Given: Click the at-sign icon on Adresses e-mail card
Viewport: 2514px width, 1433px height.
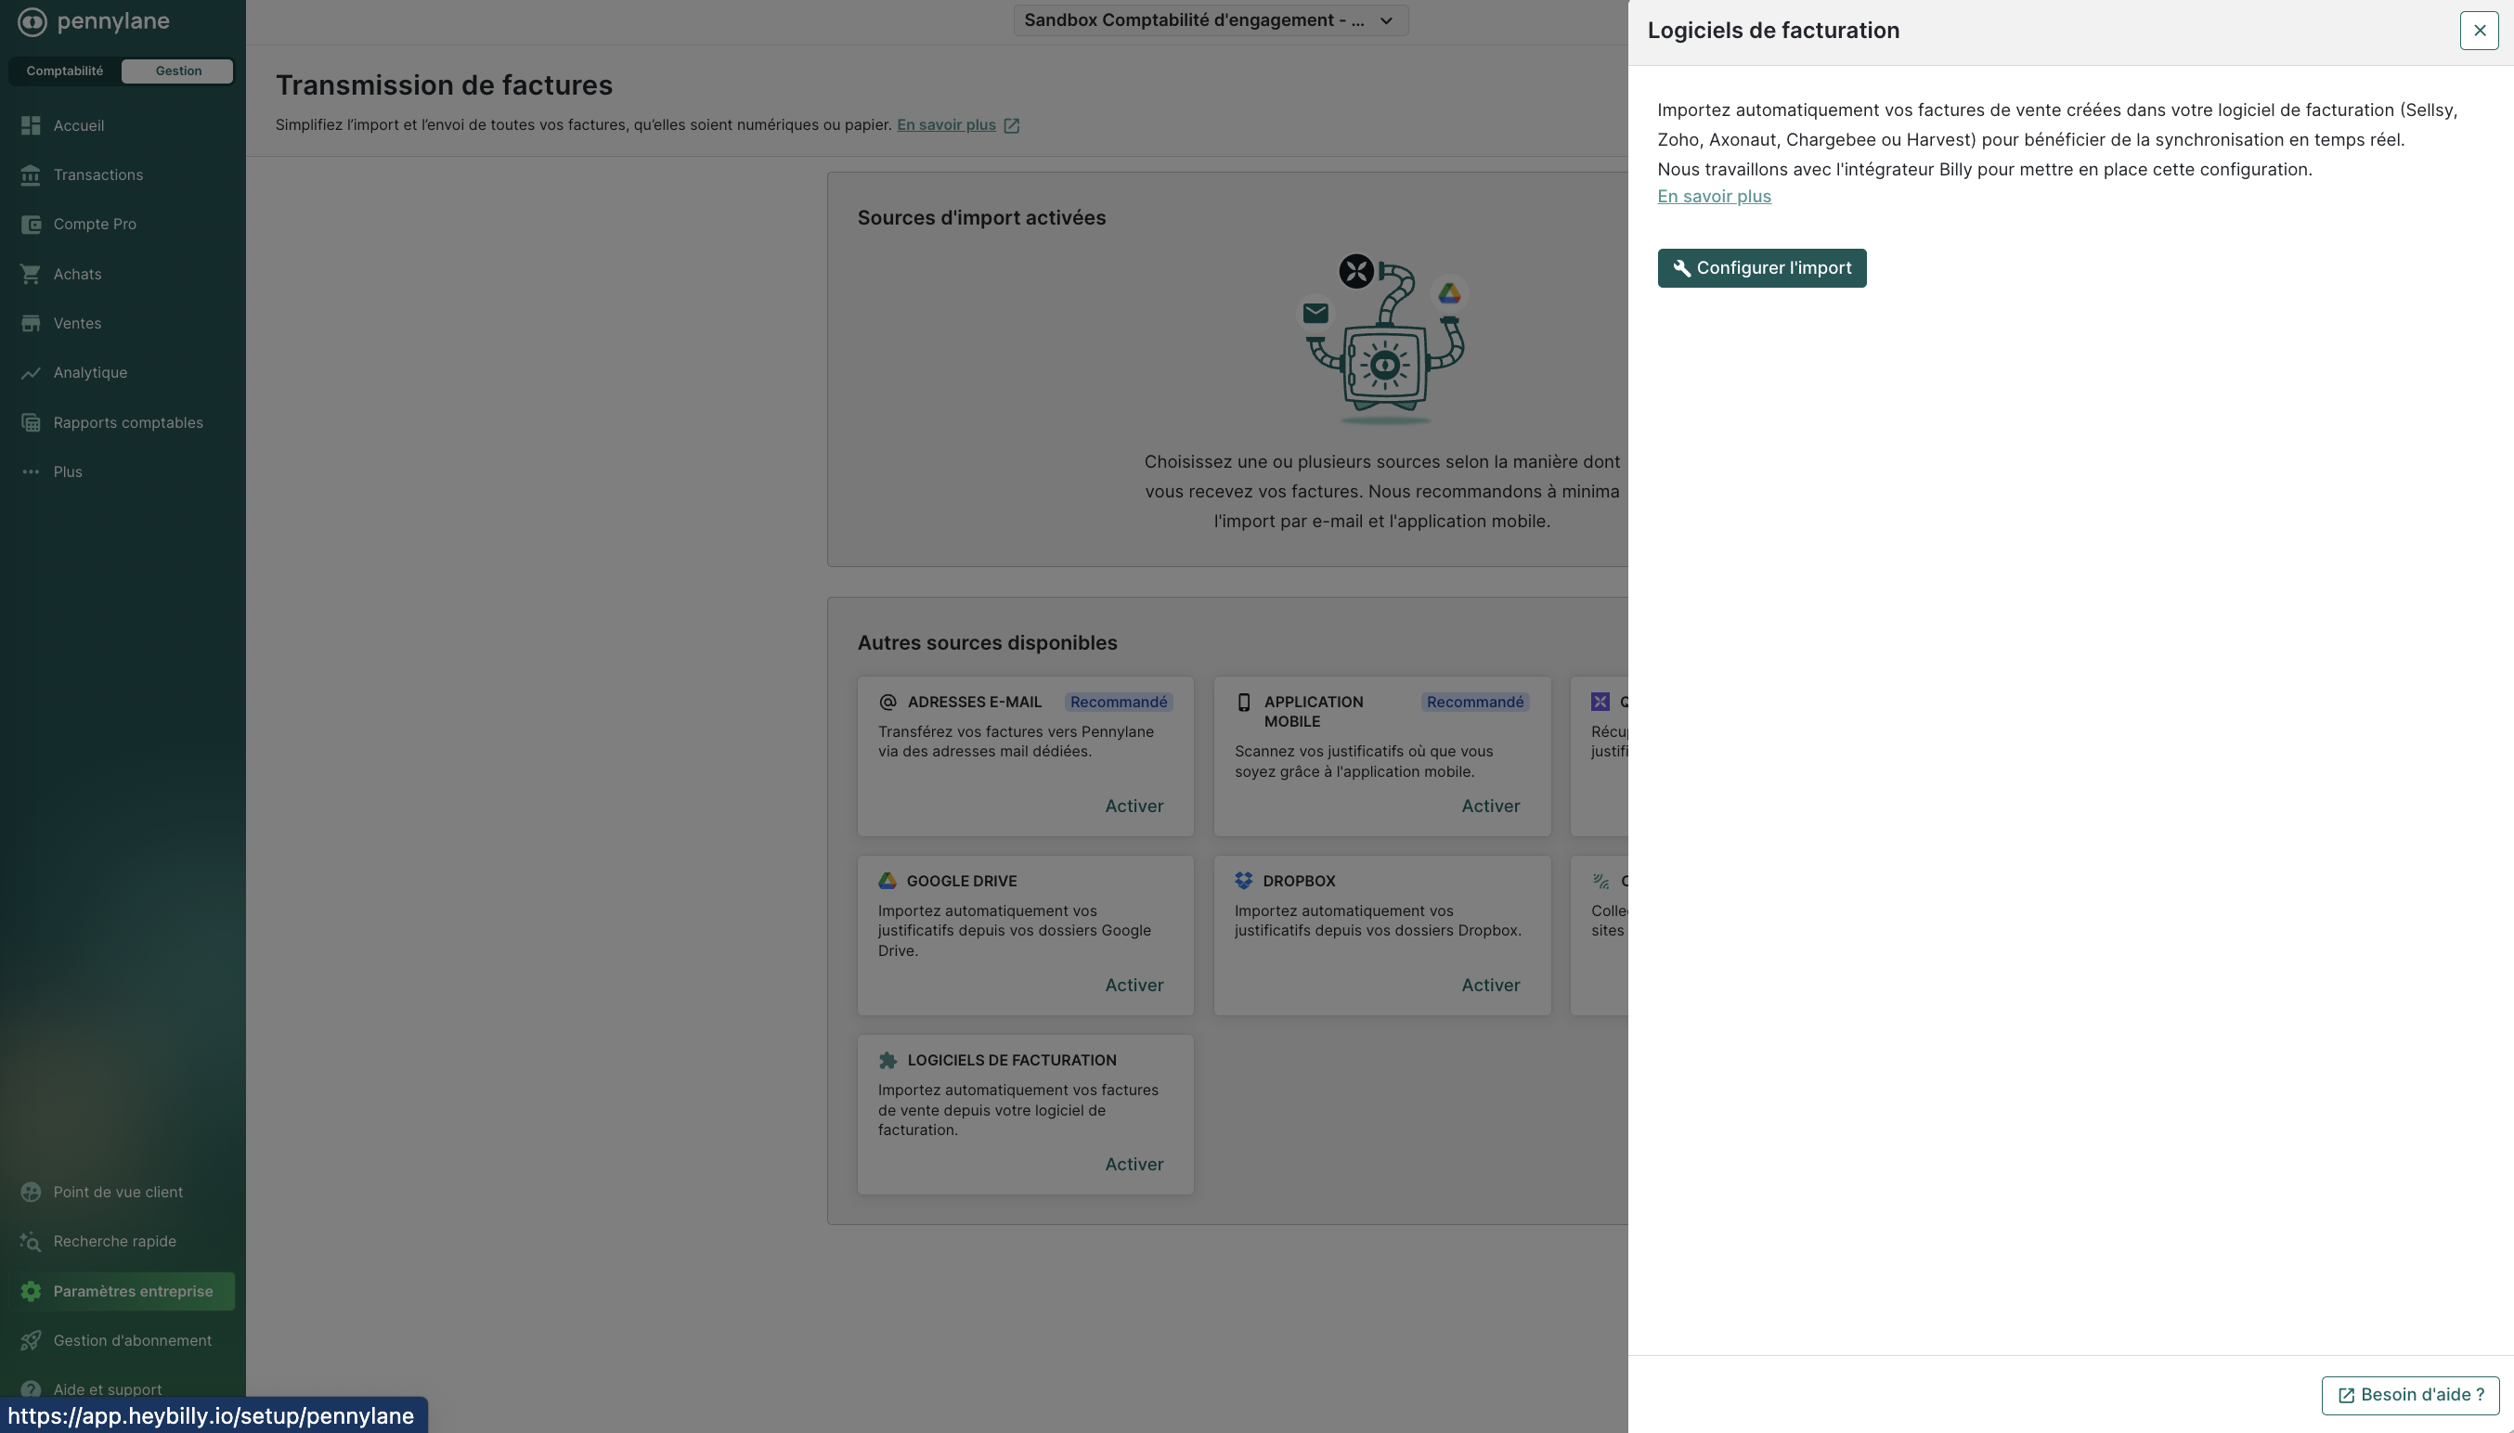Looking at the screenshot, I should tap(887, 702).
